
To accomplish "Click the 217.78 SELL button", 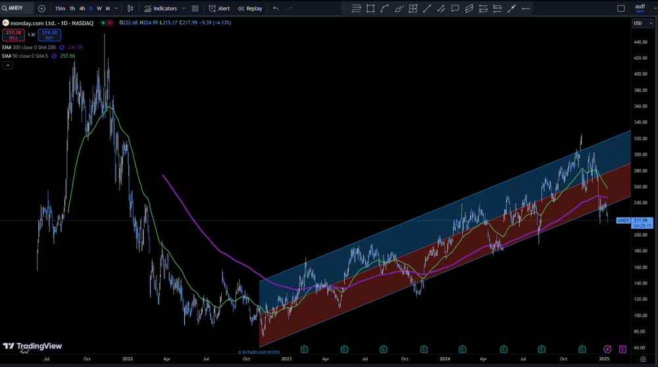I will tap(13, 35).
